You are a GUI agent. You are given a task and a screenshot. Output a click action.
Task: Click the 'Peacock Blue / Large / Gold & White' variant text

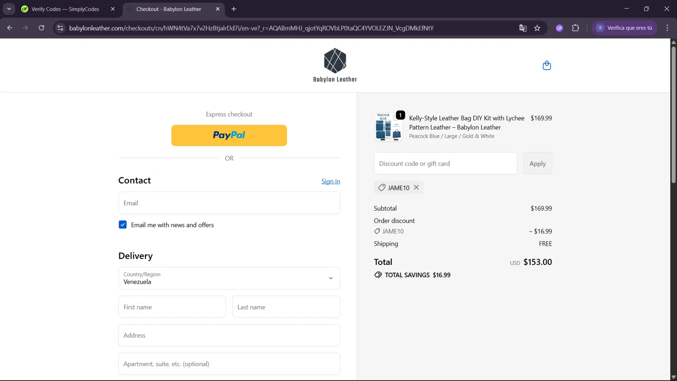pyautogui.click(x=452, y=136)
